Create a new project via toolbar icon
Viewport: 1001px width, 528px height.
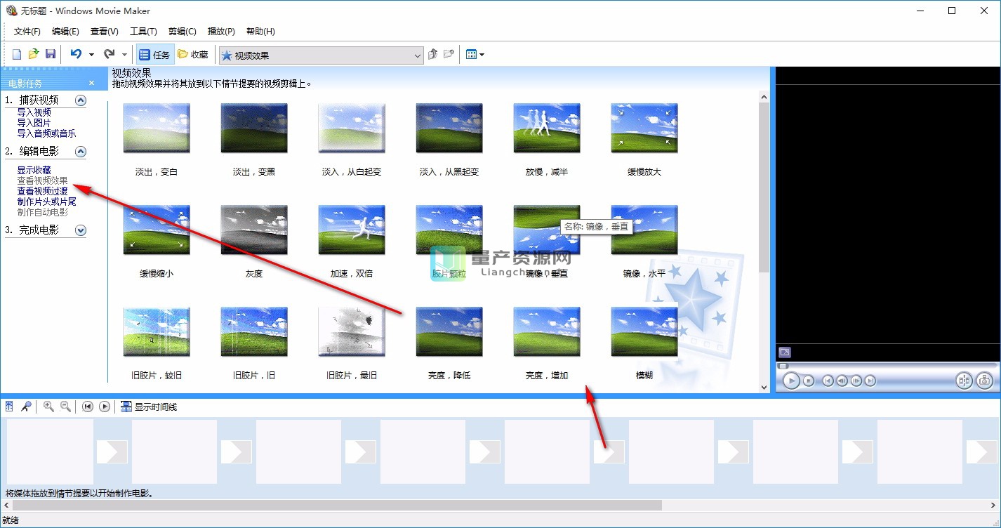[x=17, y=54]
